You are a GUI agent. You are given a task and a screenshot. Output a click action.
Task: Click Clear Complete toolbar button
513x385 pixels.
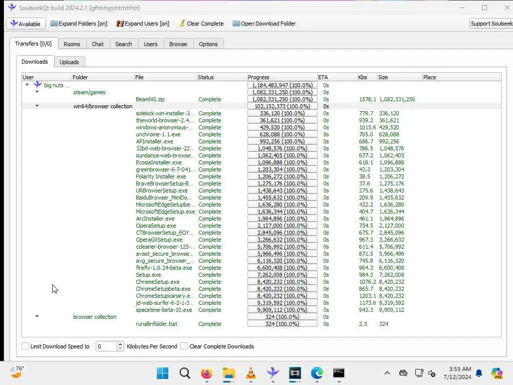coord(201,24)
